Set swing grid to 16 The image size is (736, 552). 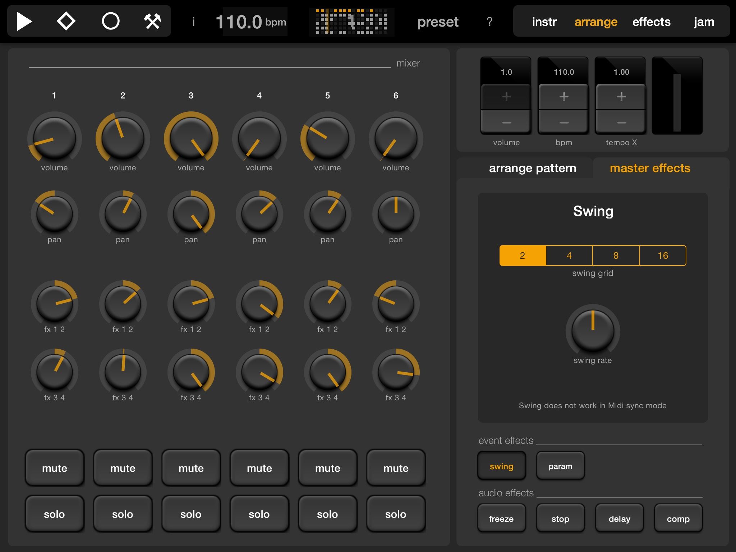coord(663,256)
